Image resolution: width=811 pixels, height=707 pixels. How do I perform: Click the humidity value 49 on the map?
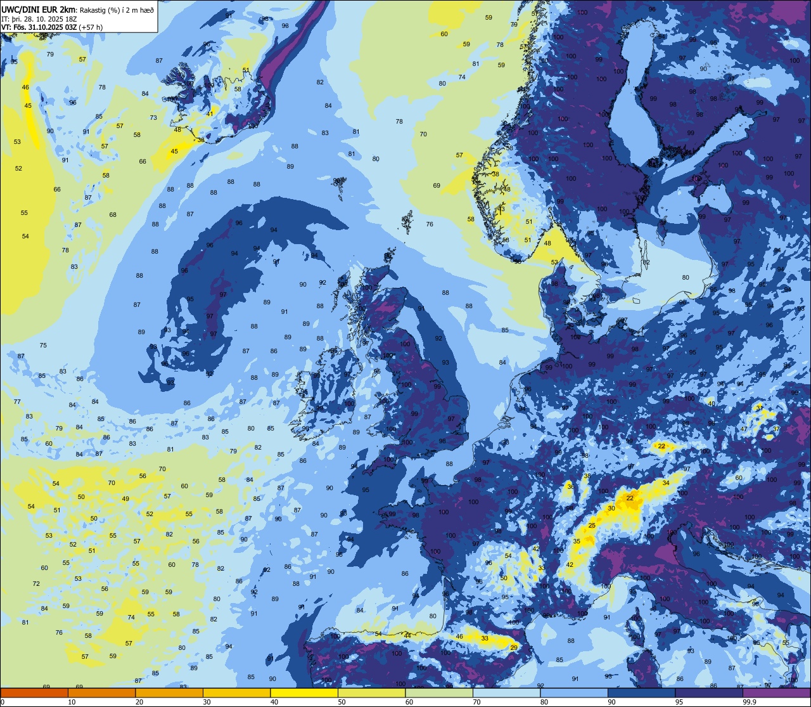coord(125,499)
